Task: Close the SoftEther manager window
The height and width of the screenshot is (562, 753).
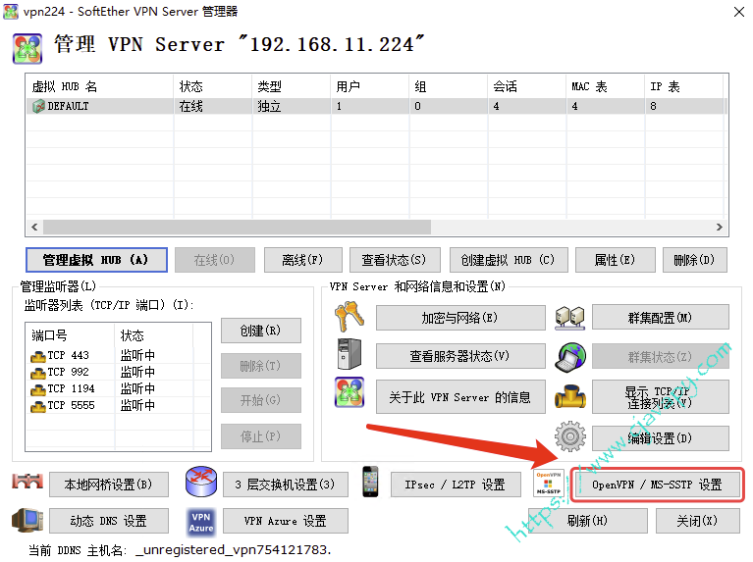Action: point(739,12)
